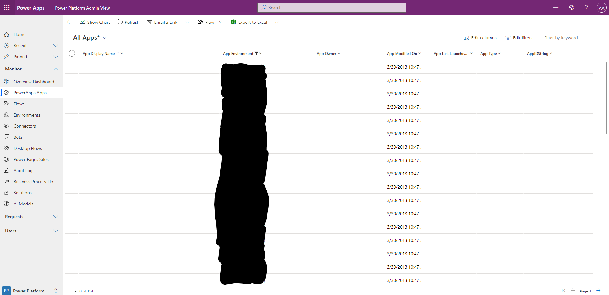Open the AA account avatar menu
This screenshot has width=609, height=295.
[x=601, y=7]
